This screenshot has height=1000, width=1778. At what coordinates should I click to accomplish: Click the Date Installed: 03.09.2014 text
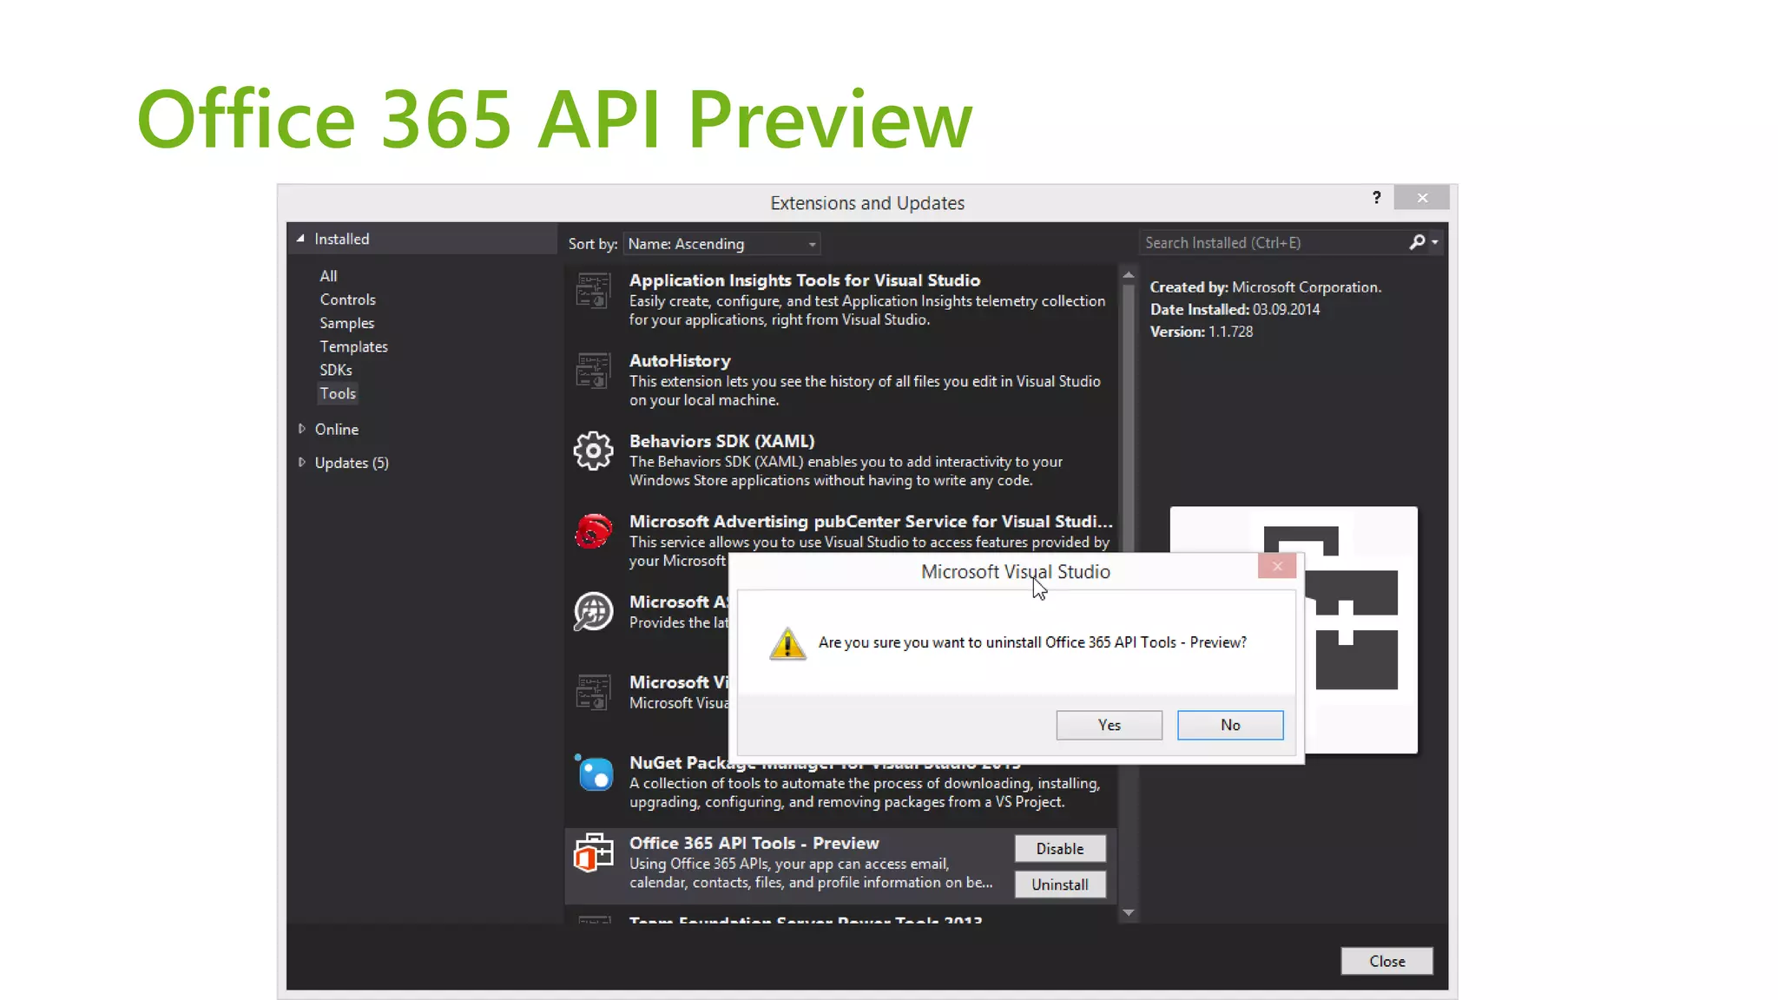tap(1235, 309)
